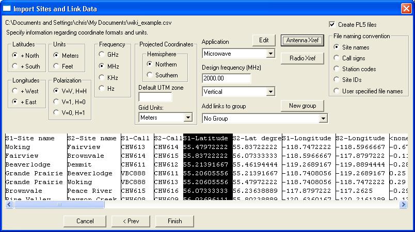Viewport: 415px width, 232px height.
Task: Open the Grid Units dropdown
Action: pyautogui.click(x=187, y=118)
